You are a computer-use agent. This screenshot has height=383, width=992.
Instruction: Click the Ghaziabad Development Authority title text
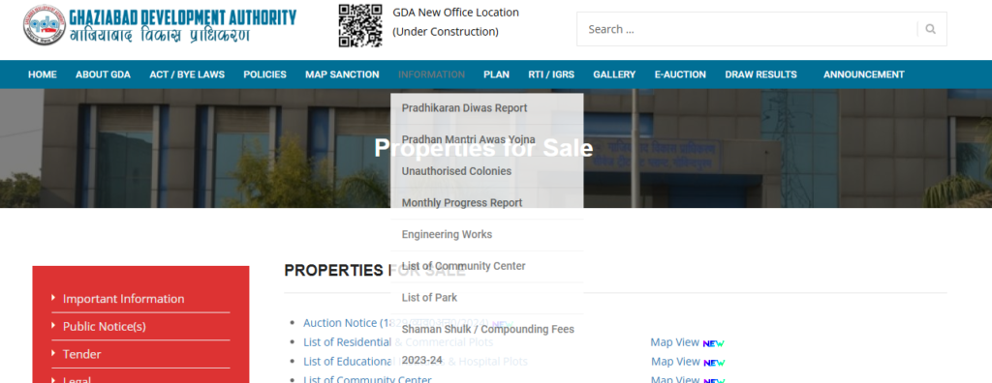point(182,17)
